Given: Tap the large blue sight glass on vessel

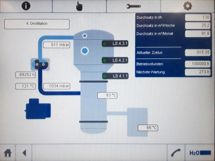Looking at the screenshot, I should (85, 51).
